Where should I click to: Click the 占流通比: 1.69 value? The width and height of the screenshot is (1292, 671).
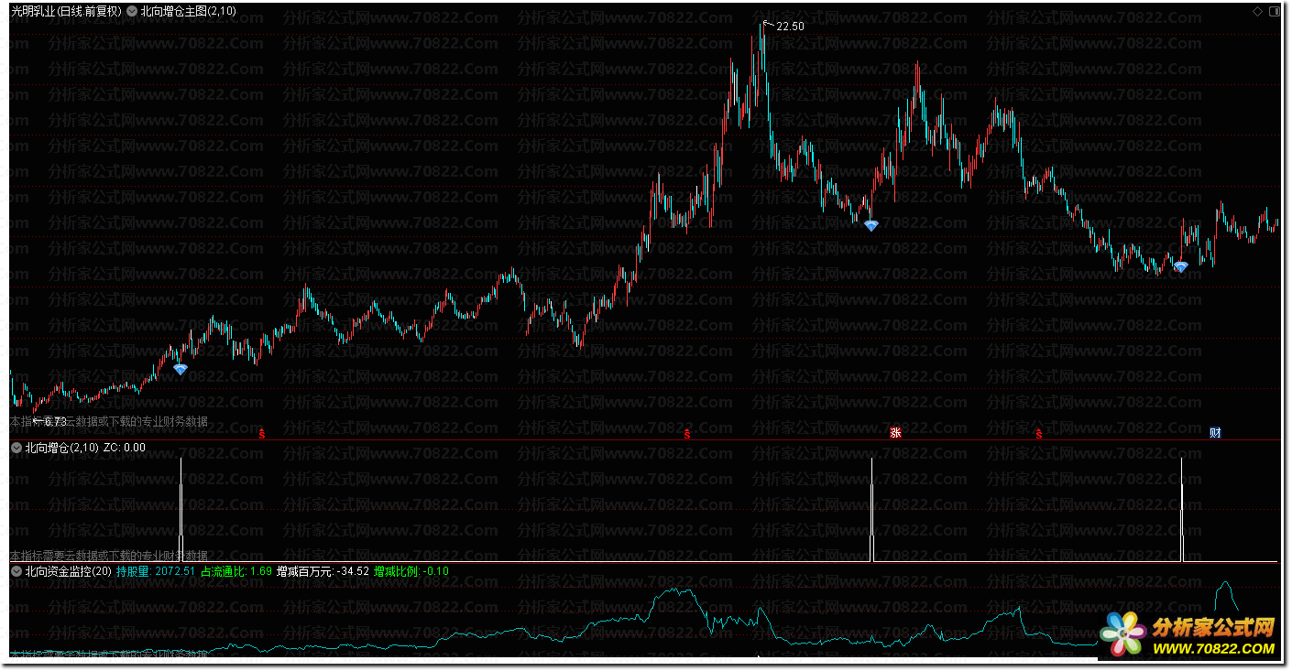tap(236, 571)
